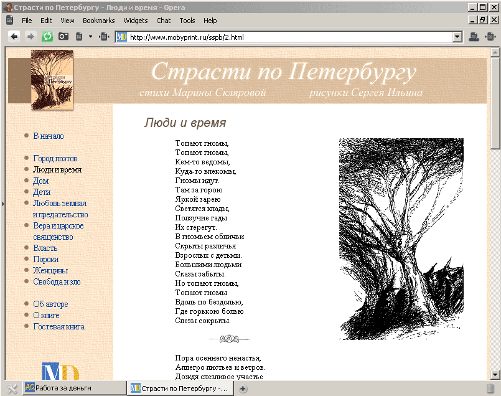
Task: Open the closed tabs trash can icon
Action: [x=490, y=389]
